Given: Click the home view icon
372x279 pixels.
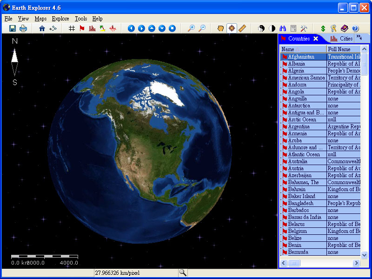Looking at the screenshot, I should (42, 28).
